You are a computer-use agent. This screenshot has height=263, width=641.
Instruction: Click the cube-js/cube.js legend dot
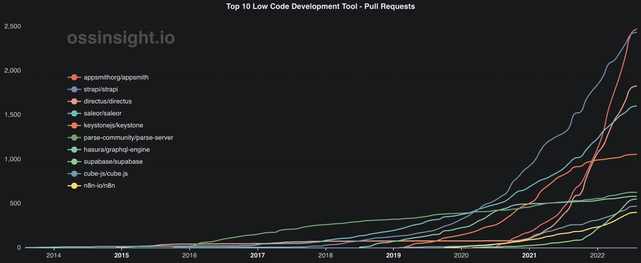pyautogui.click(x=74, y=174)
